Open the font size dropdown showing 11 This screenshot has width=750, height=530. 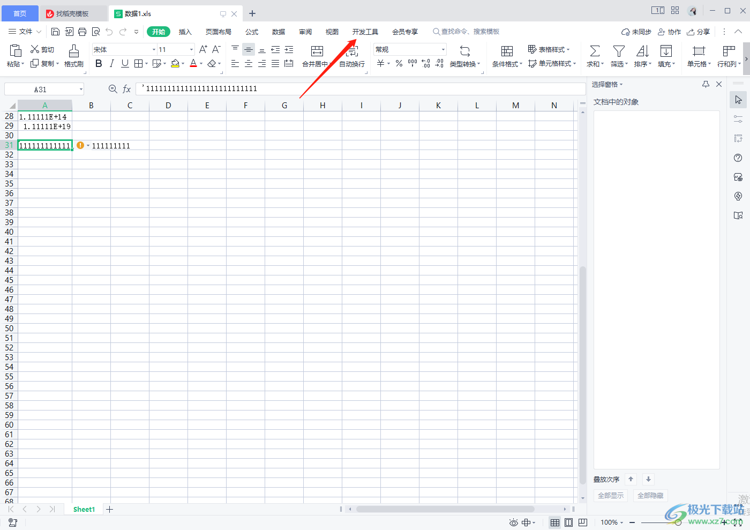pos(191,49)
